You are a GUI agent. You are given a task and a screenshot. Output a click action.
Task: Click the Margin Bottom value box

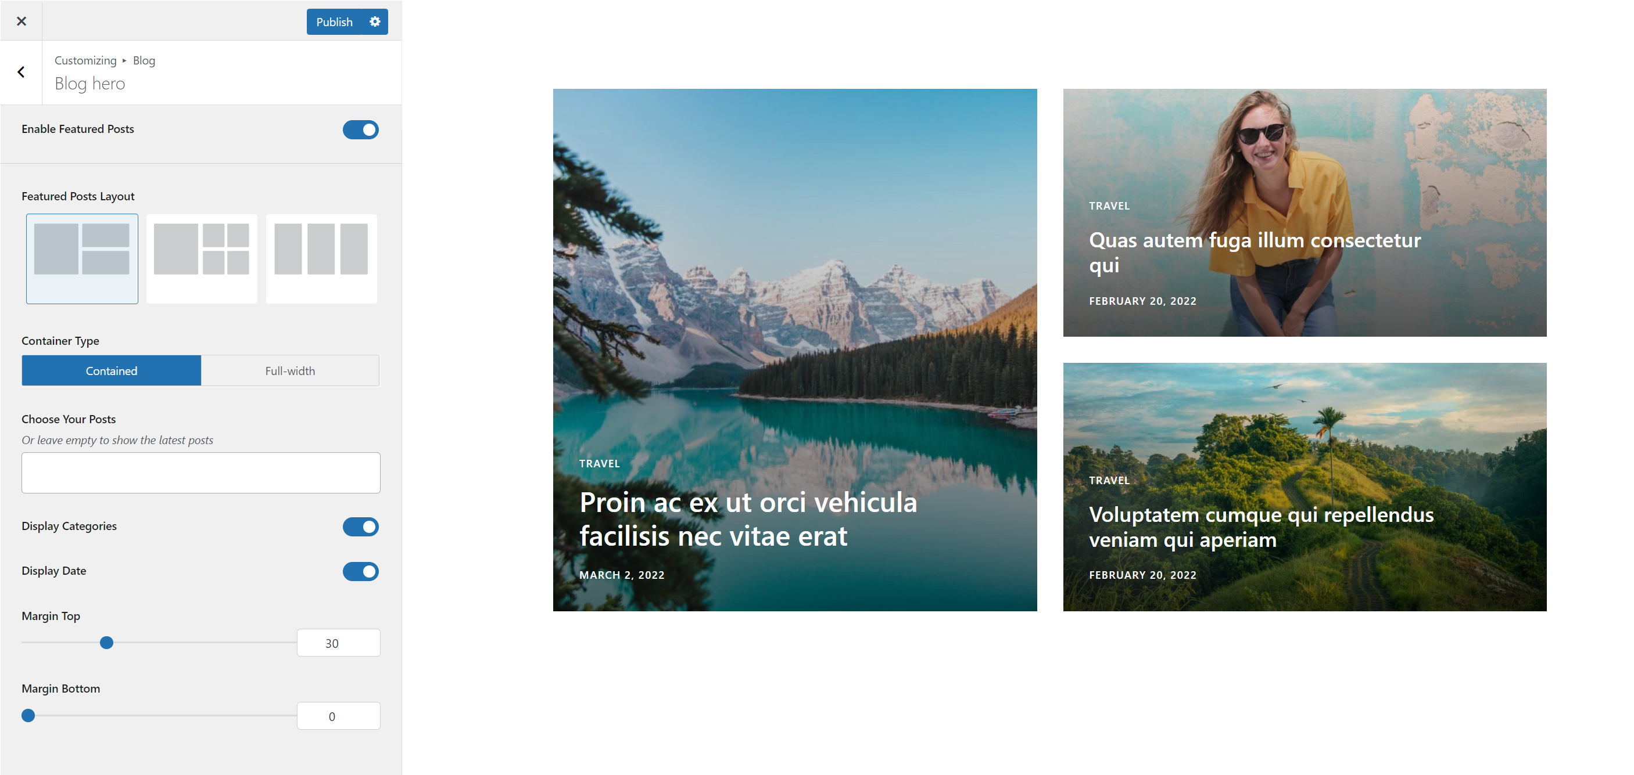coord(339,716)
